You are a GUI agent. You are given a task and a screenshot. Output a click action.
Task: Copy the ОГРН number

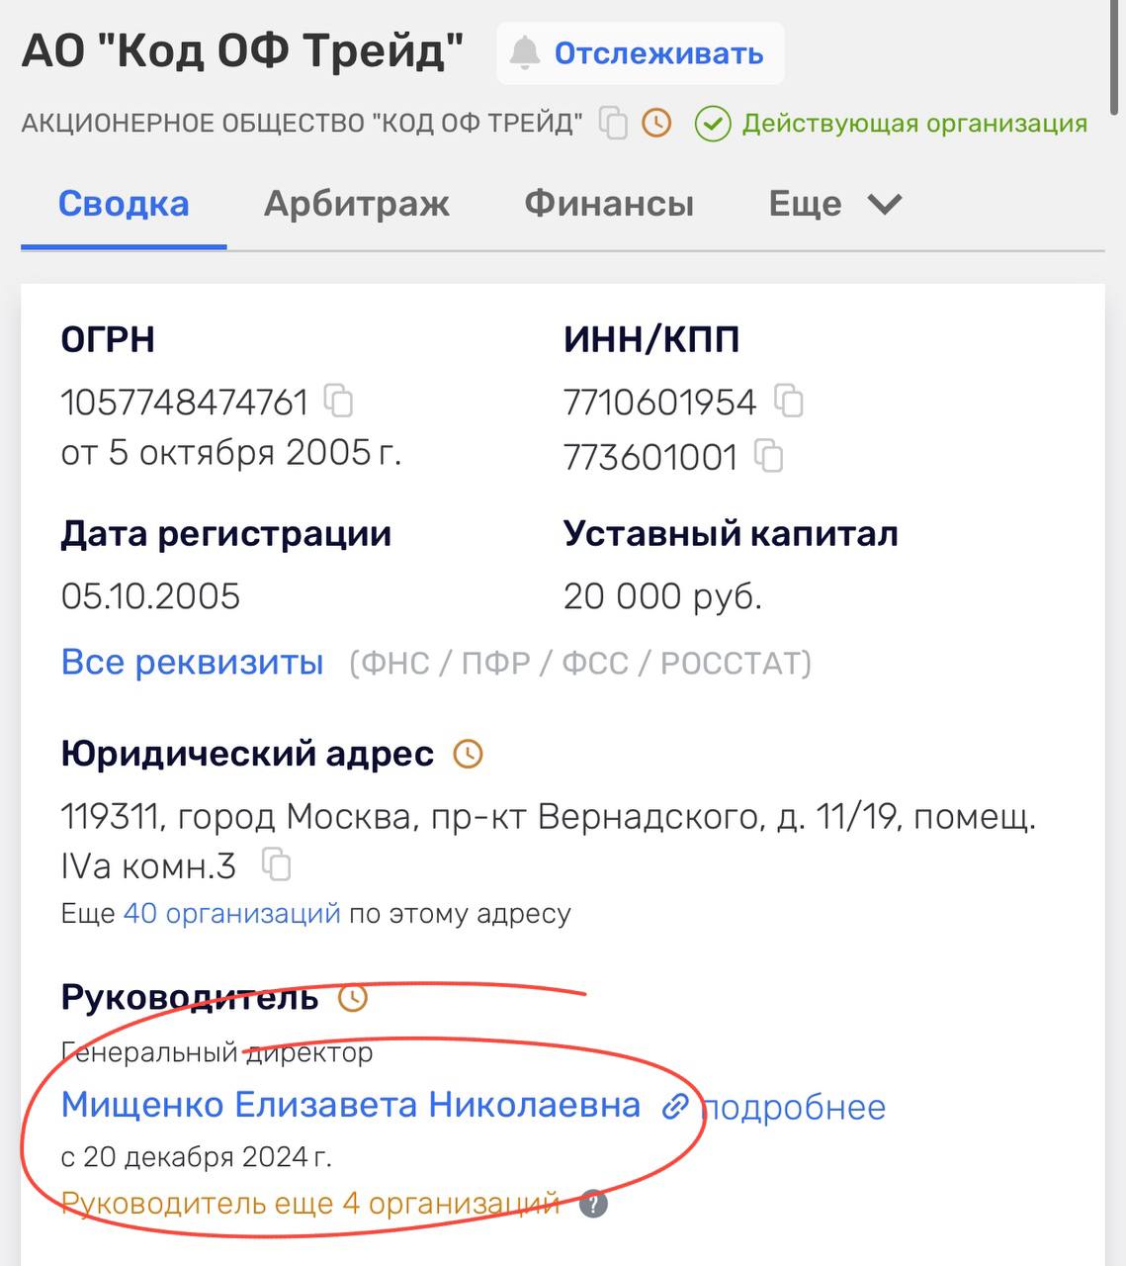tap(339, 402)
